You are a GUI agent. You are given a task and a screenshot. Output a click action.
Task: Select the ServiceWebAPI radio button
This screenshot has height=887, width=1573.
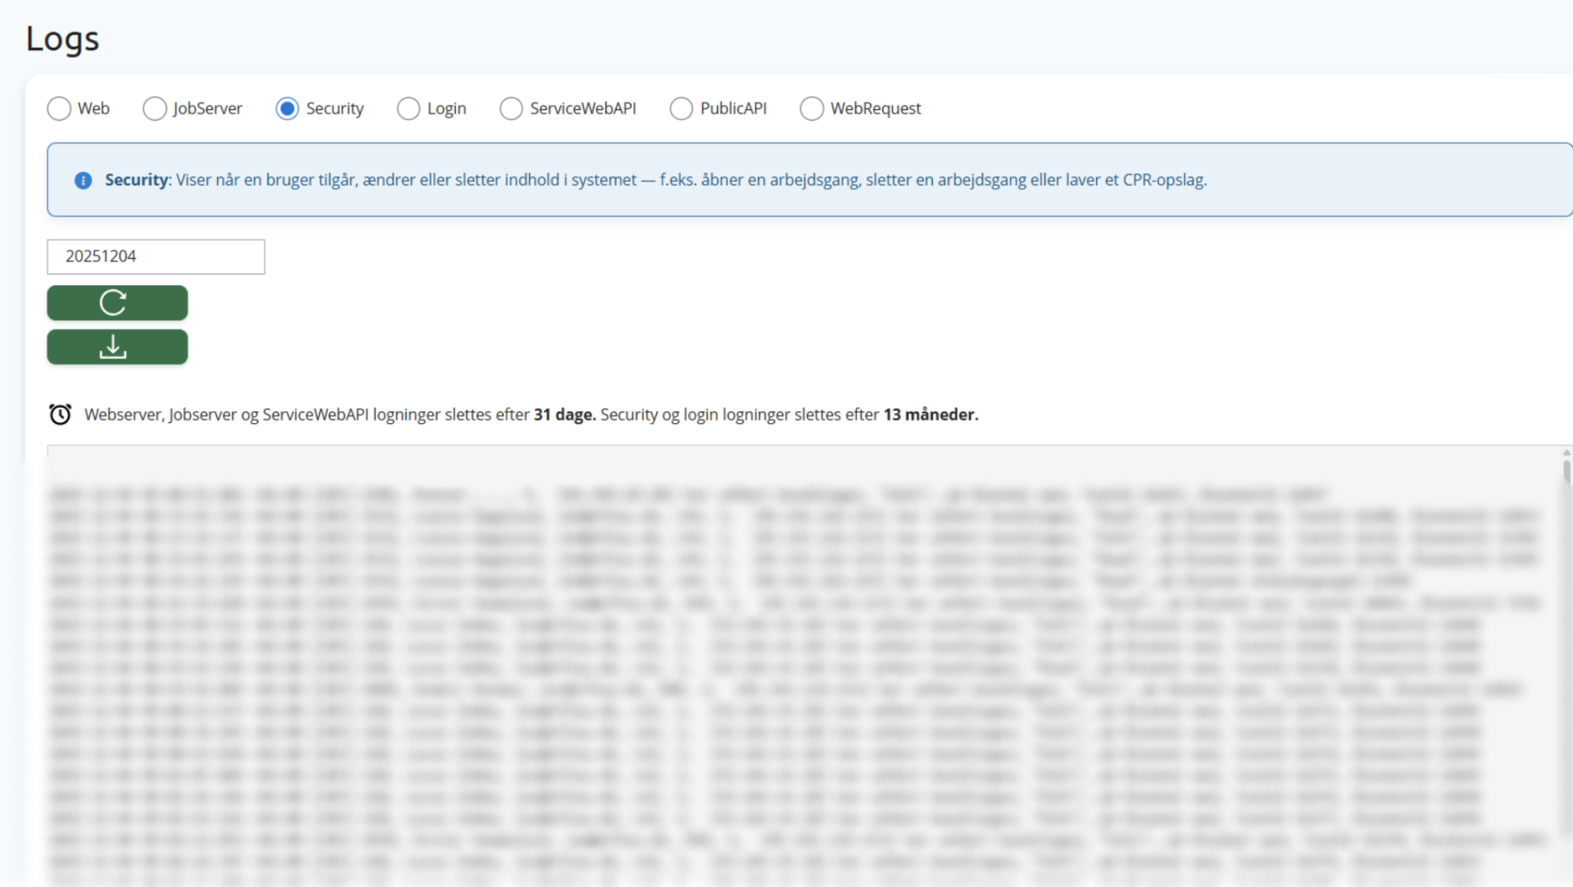point(511,109)
